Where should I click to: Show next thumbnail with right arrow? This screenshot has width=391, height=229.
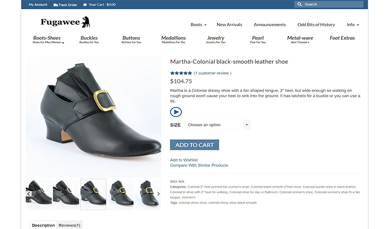pos(158,194)
